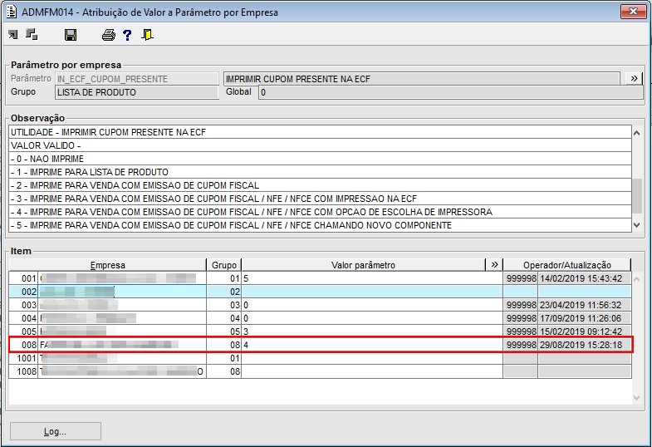Select observation line for option 2 cupom fiscal
Image resolution: width=652 pixels, height=447 pixels.
pos(320,185)
